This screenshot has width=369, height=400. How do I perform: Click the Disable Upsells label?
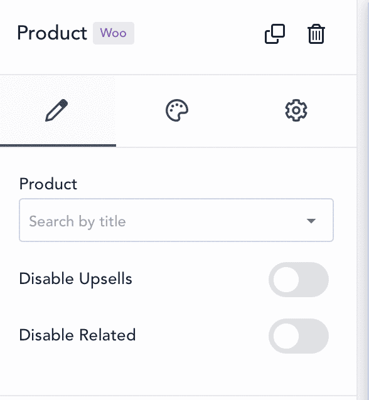click(x=75, y=279)
